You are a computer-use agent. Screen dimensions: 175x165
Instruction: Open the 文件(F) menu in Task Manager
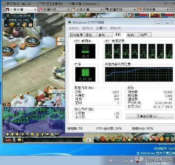(x=74, y=28)
